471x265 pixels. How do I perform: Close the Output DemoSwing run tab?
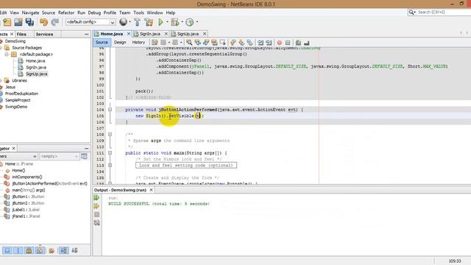click(x=151, y=190)
